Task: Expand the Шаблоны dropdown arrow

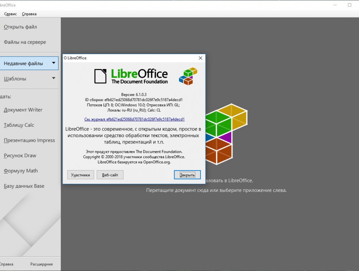Action: pyautogui.click(x=54, y=78)
